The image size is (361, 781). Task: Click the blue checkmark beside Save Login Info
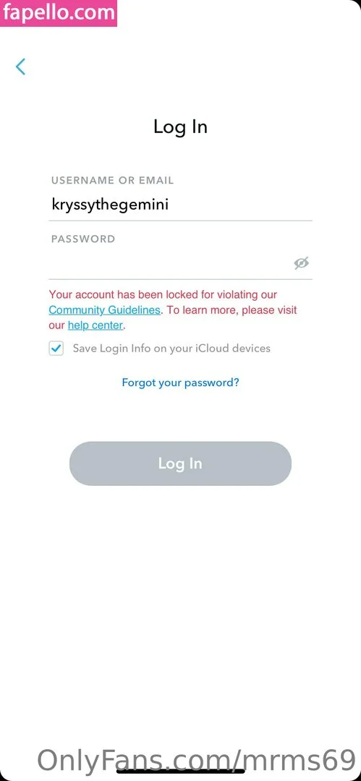click(x=56, y=348)
